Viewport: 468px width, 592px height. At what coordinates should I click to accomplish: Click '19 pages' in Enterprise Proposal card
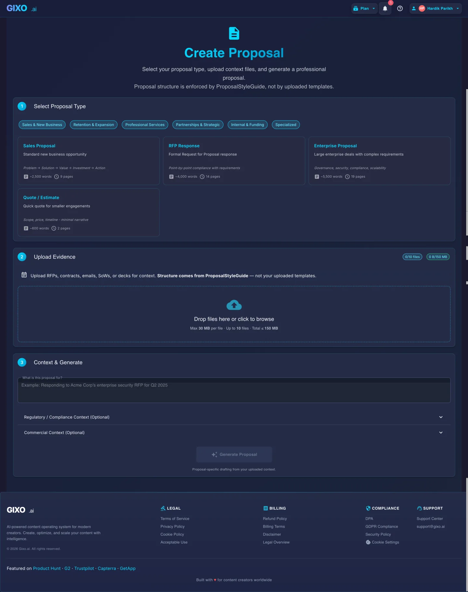358,177
